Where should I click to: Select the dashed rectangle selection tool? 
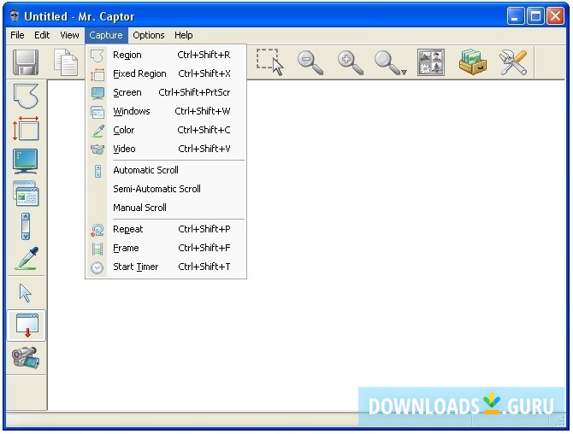[269, 62]
